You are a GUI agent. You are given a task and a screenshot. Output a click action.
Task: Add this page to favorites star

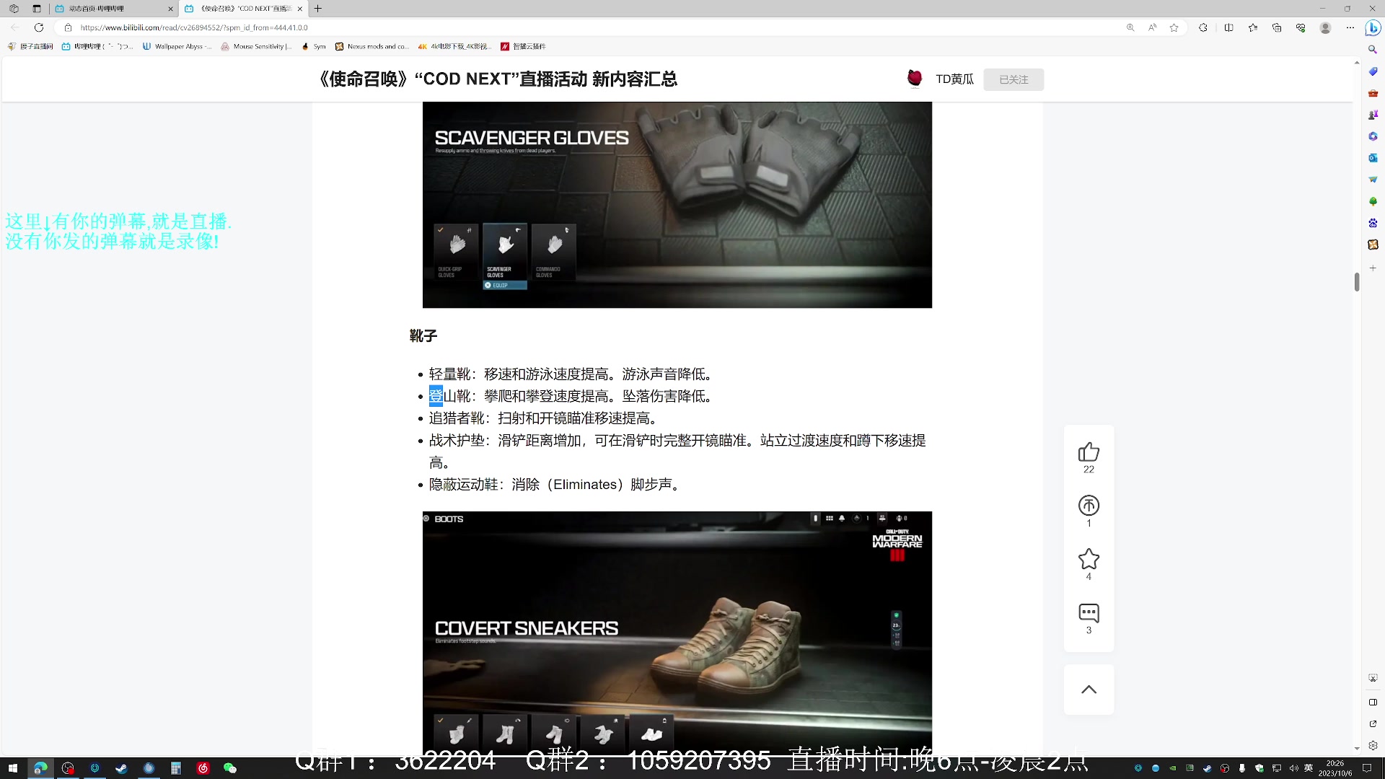pos(1174,27)
